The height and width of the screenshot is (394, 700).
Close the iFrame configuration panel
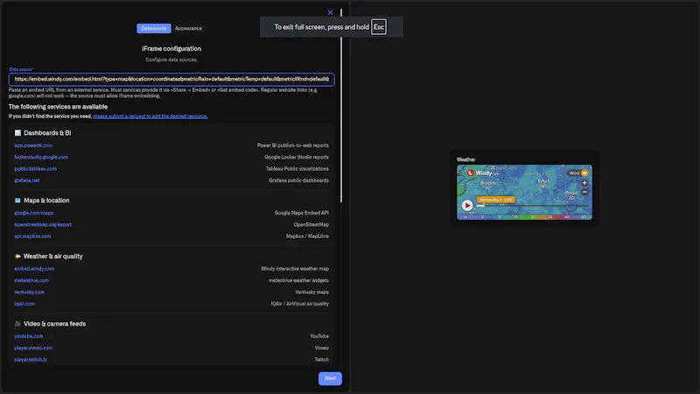click(x=330, y=12)
